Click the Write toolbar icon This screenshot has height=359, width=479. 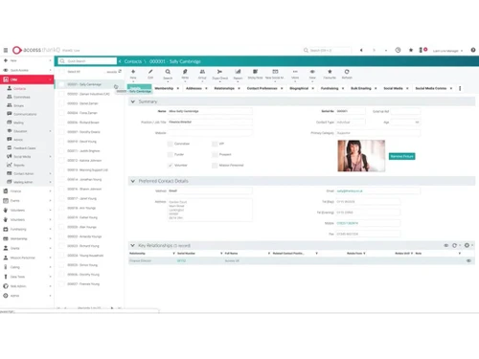pos(185,74)
